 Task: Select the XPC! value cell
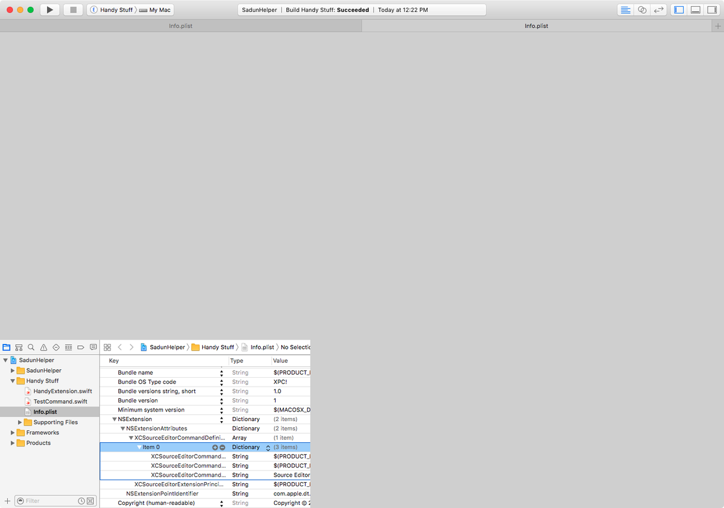coord(291,382)
